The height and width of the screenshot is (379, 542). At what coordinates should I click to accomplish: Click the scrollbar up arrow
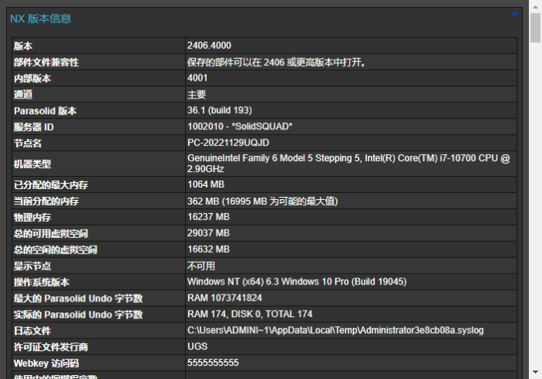535,6
